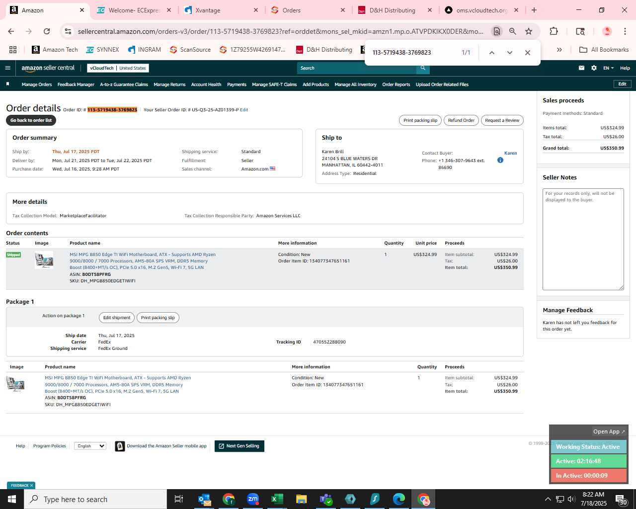Go to previous find result arrow
Screen dimensions: 636x509
click(491, 53)
